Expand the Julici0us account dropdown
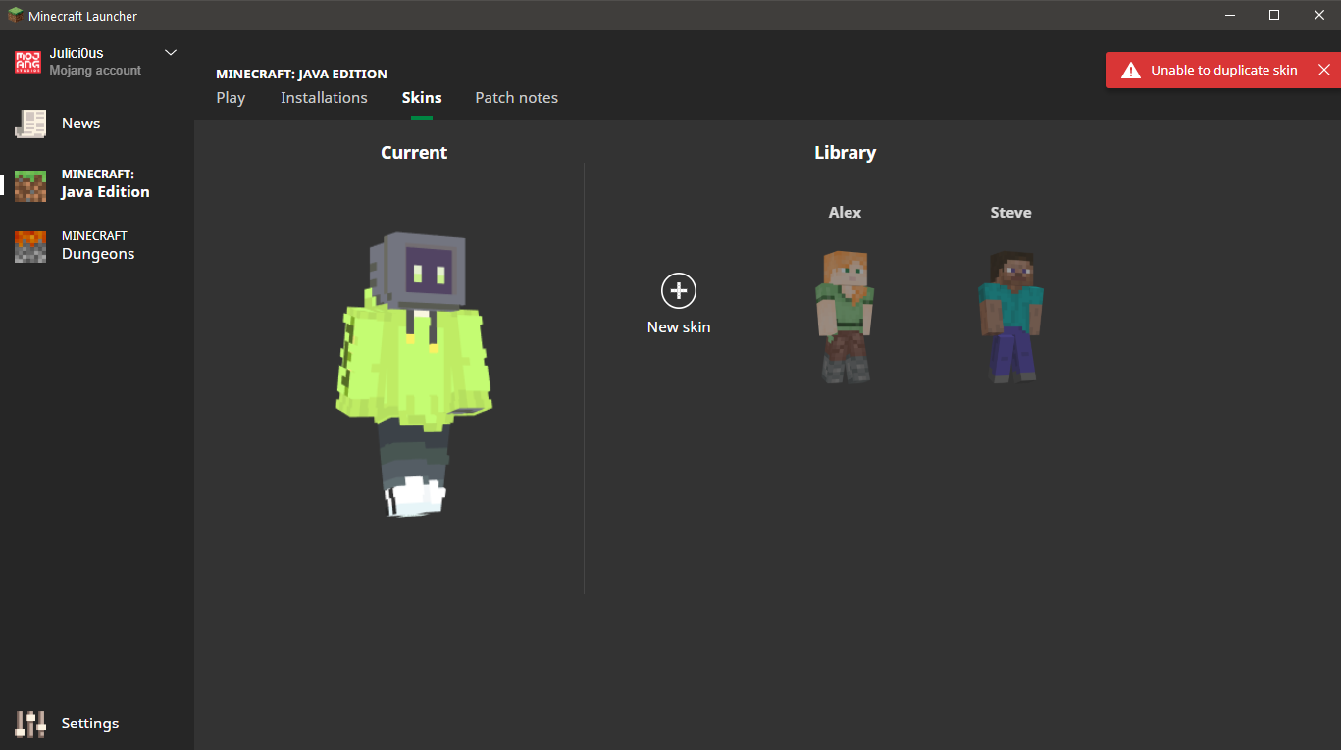 (x=171, y=52)
